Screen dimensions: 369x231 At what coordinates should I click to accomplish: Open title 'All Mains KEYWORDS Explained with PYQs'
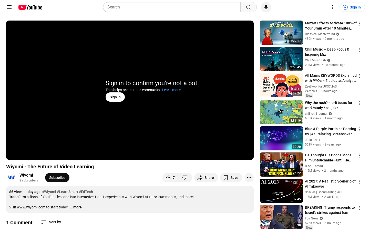point(331,78)
